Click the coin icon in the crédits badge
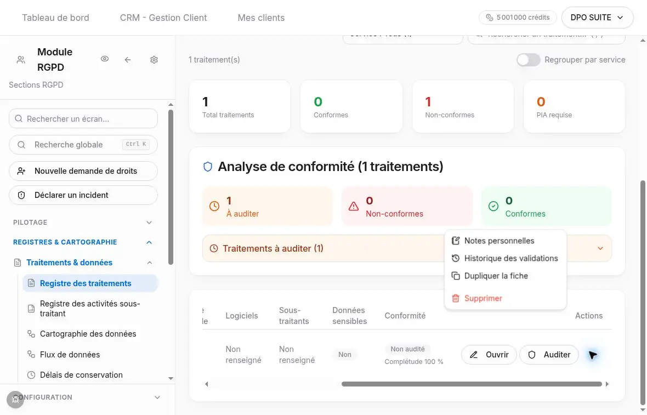 [490, 18]
